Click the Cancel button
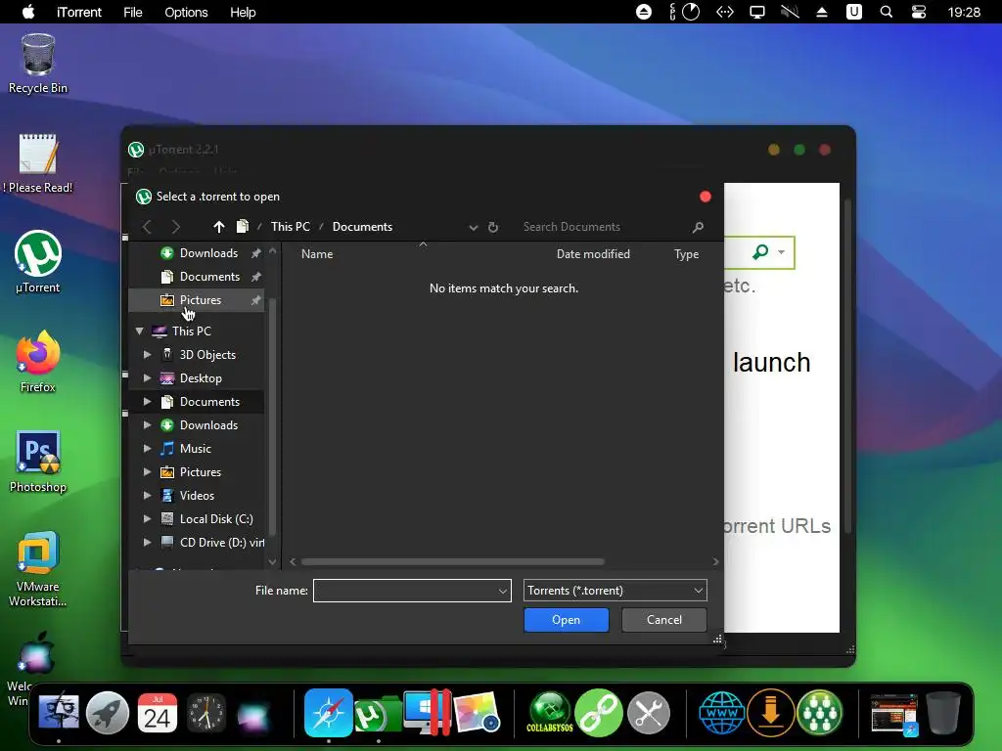The image size is (1002, 751). (664, 620)
